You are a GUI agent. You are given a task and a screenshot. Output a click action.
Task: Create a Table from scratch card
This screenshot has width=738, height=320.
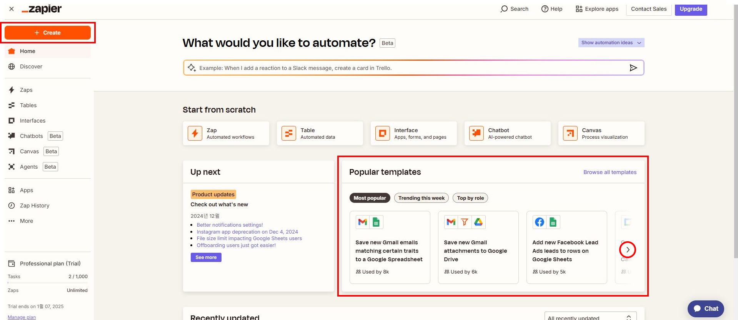point(320,133)
